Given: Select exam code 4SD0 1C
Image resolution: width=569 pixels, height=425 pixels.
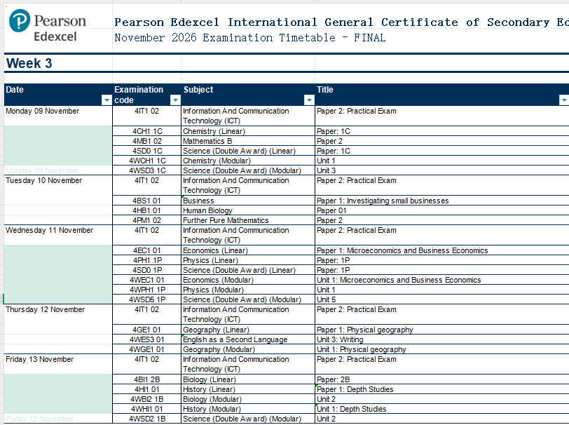Looking at the screenshot, I should pyautogui.click(x=147, y=151).
